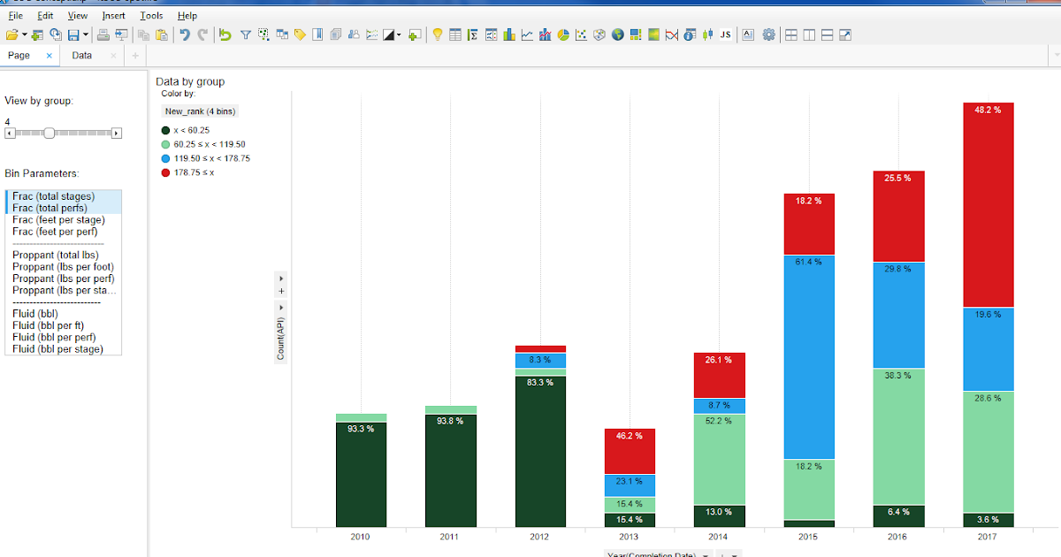This screenshot has height=557, width=1061.
Task: Insert a text area on the page
Action: click(748, 35)
